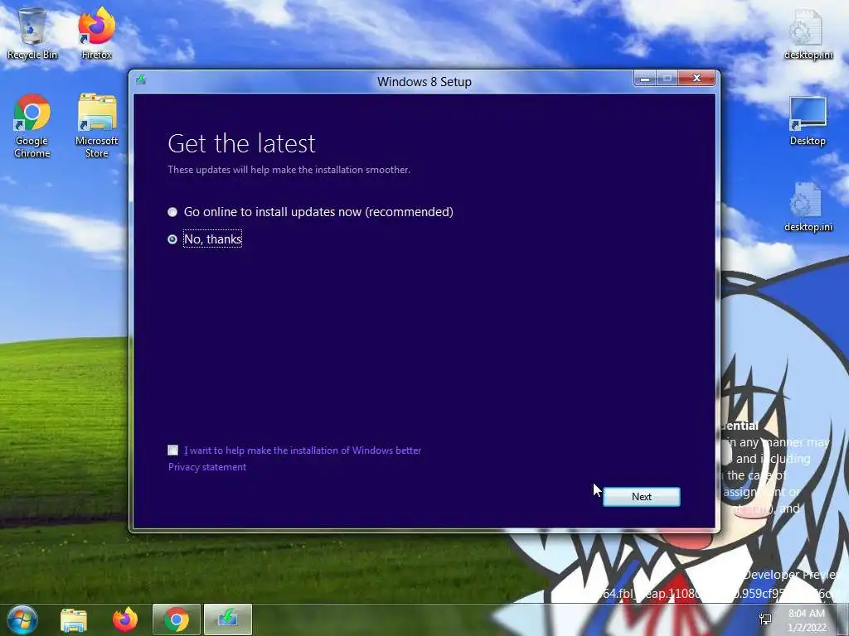849x636 pixels.
Task: Open the Privacy statement link
Action: coord(206,467)
